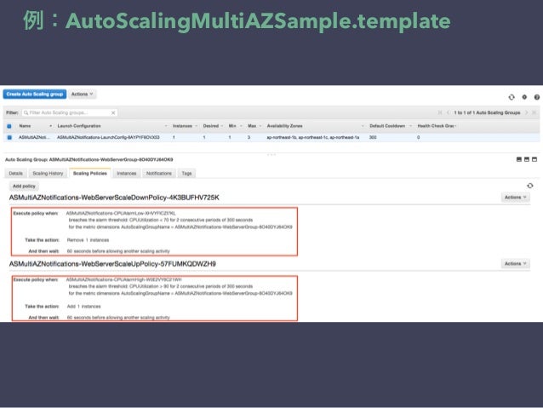Click the CPUAlarmLow alarm name

(121, 213)
